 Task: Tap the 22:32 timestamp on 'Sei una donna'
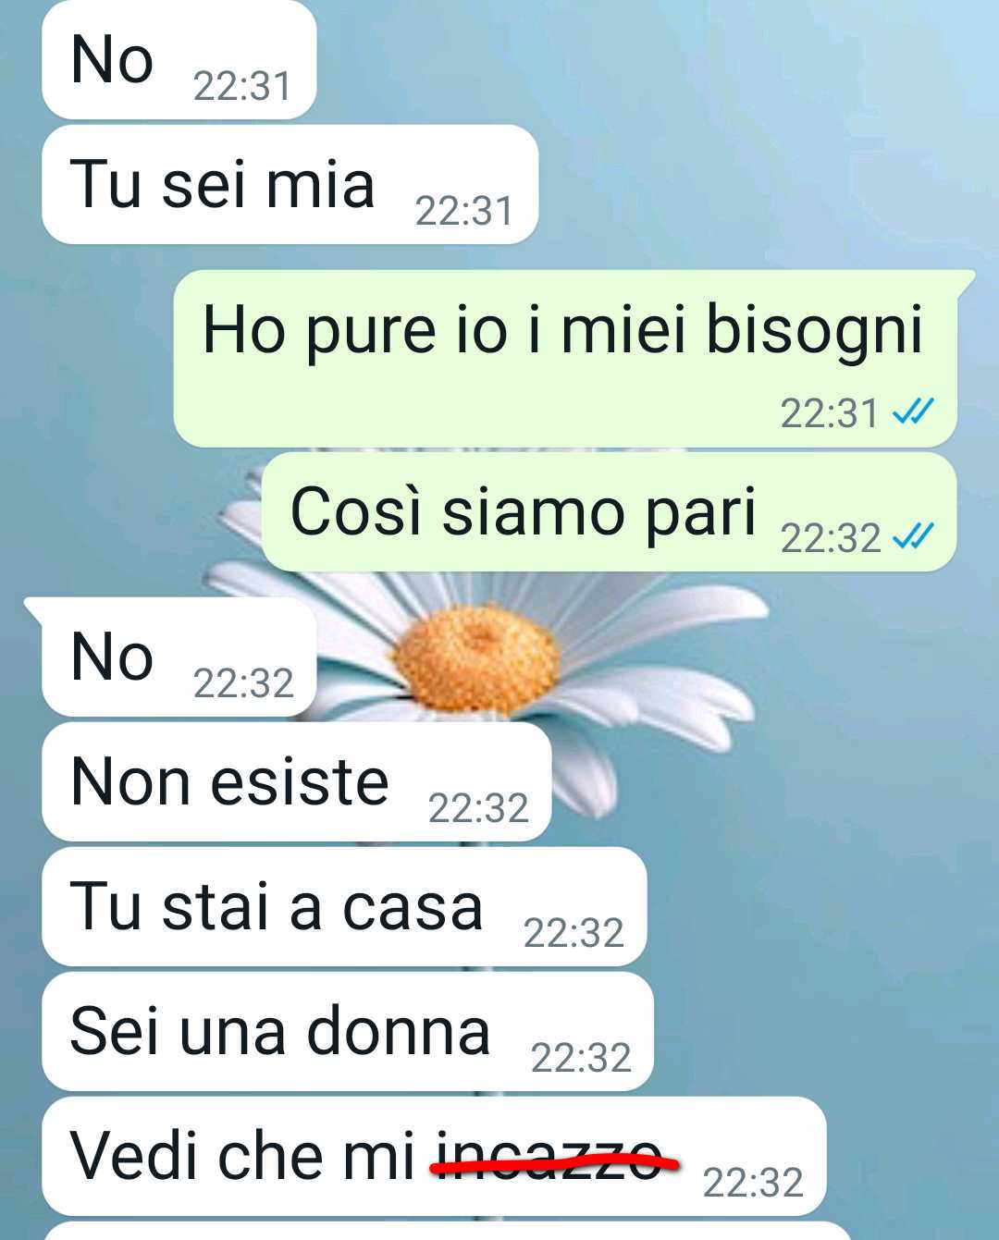click(581, 1058)
